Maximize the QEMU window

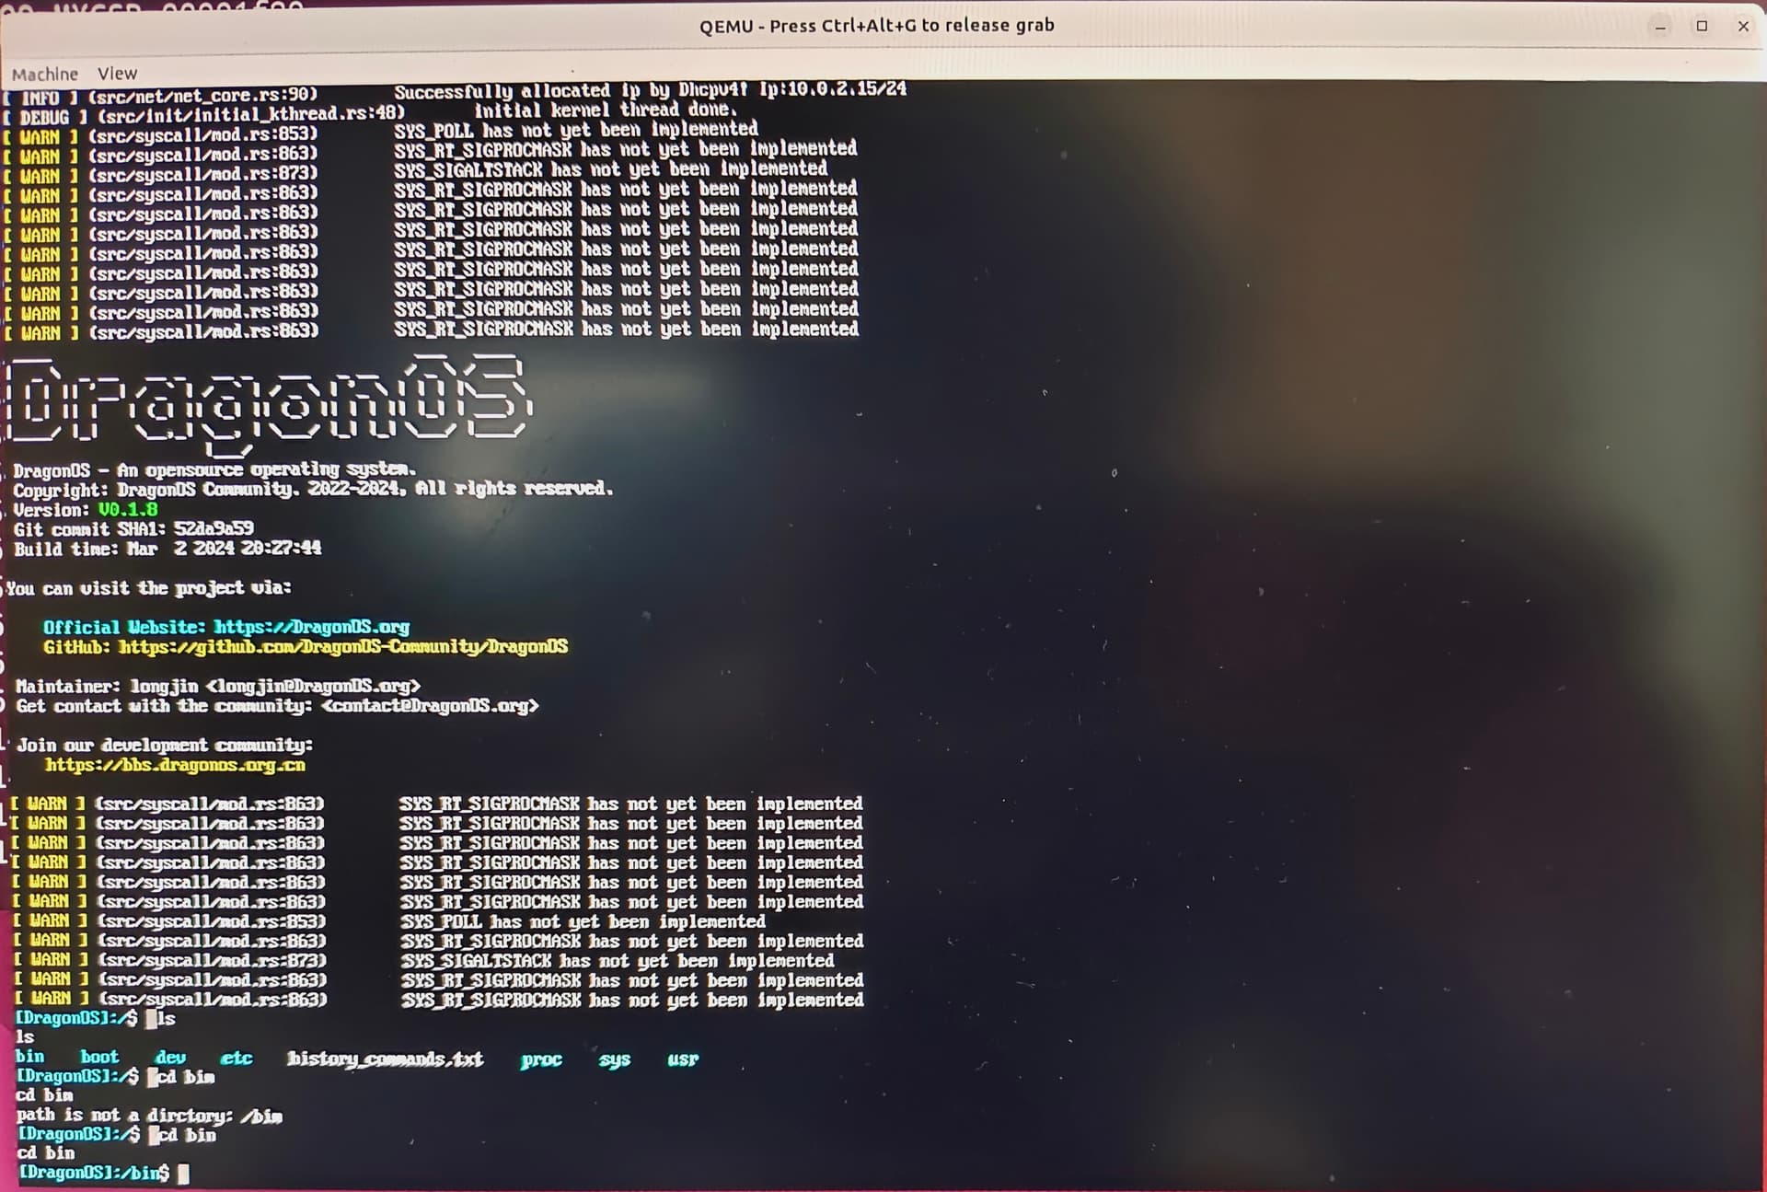coord(1702,26)
